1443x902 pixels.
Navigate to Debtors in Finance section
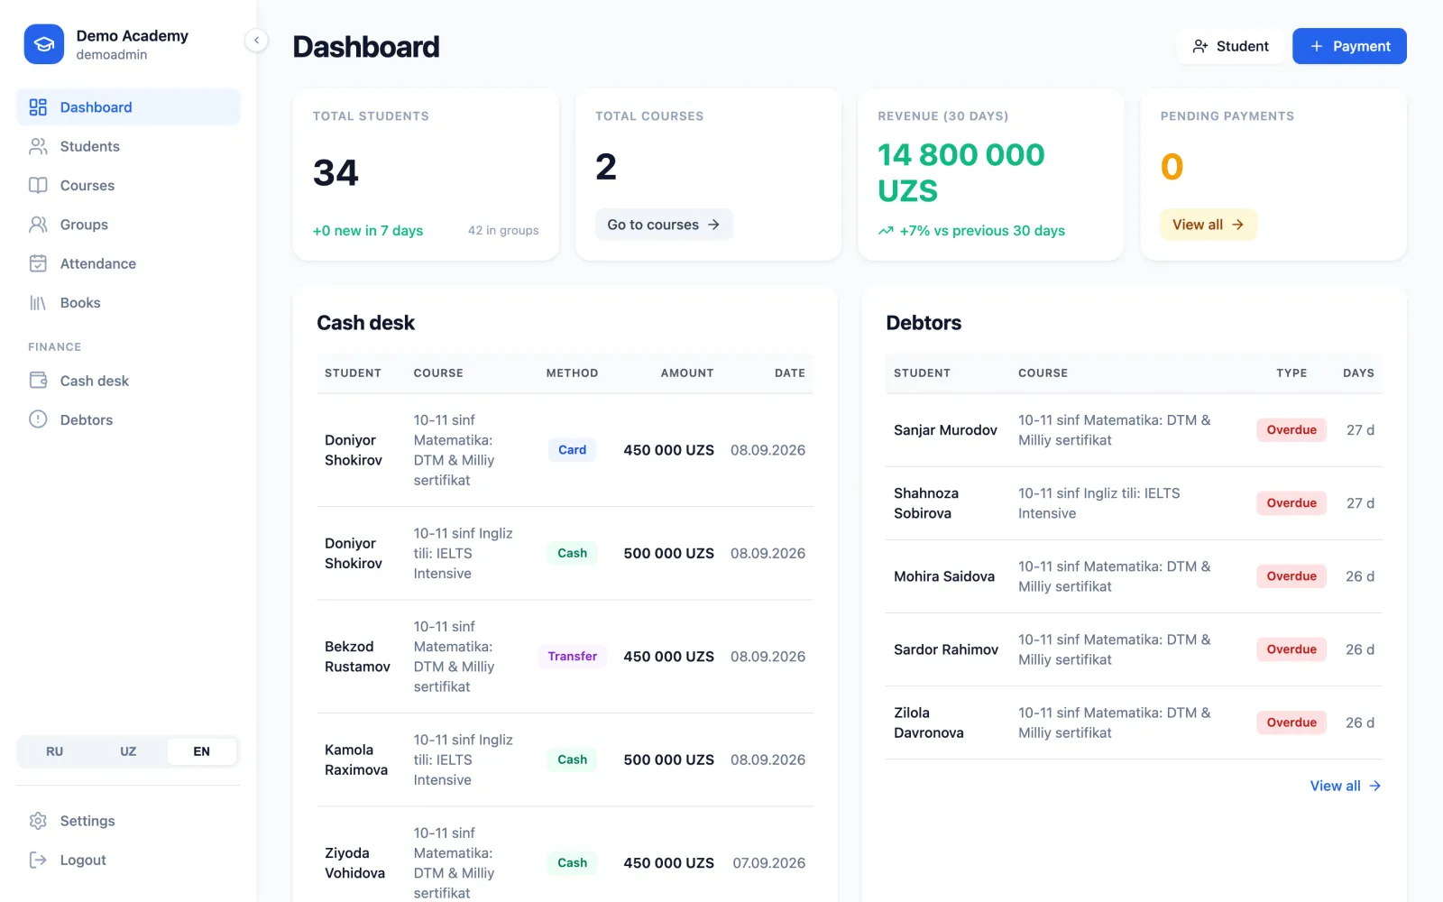(x=128, y=419)
